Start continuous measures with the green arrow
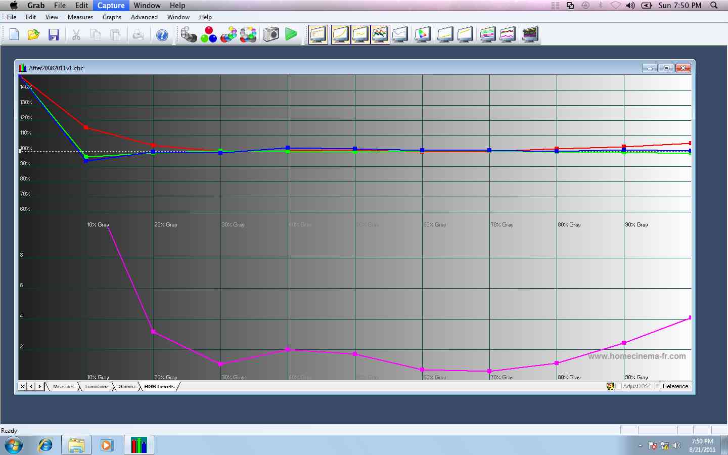The image size is (728, 455). (x=291, y=34)
